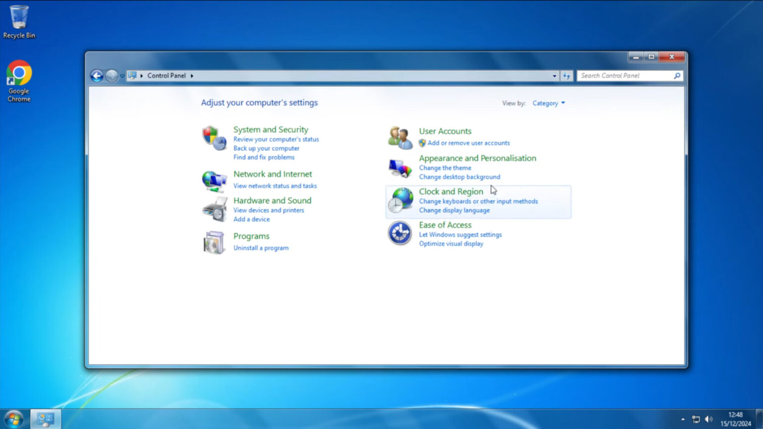Select the User Accounts icon
Screen dimensions: 763x429
coord(399,136)
